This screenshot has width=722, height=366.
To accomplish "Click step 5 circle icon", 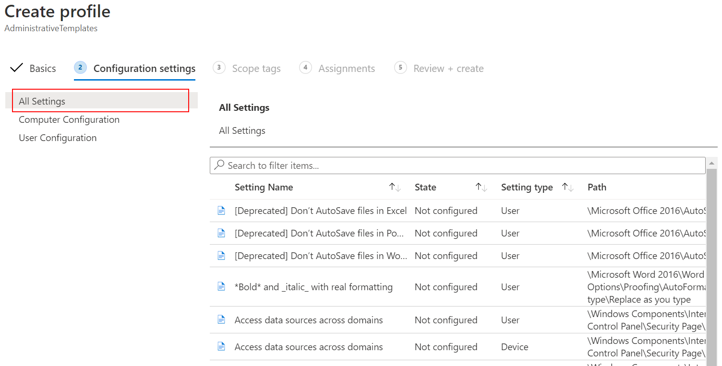I will click(400, 68).
